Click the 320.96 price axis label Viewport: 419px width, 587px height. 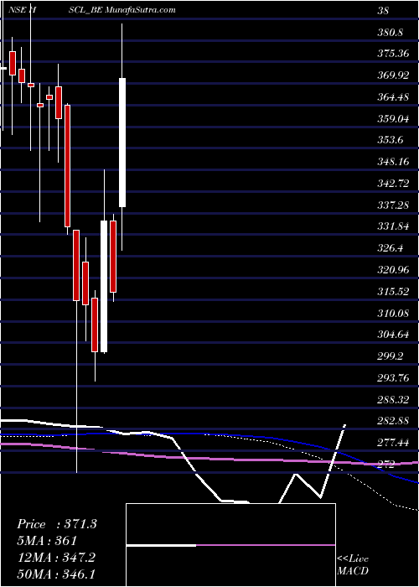[393, 270]
